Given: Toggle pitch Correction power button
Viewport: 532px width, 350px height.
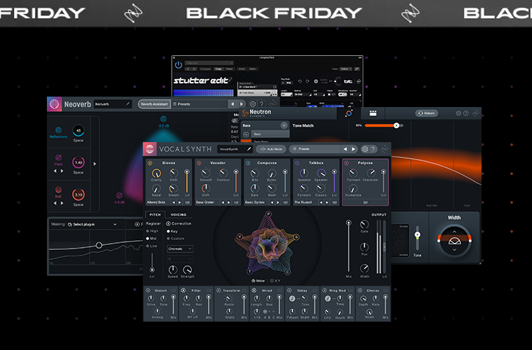Looking at the screenshot, I should pyautogui.click(x=168, y=223).
